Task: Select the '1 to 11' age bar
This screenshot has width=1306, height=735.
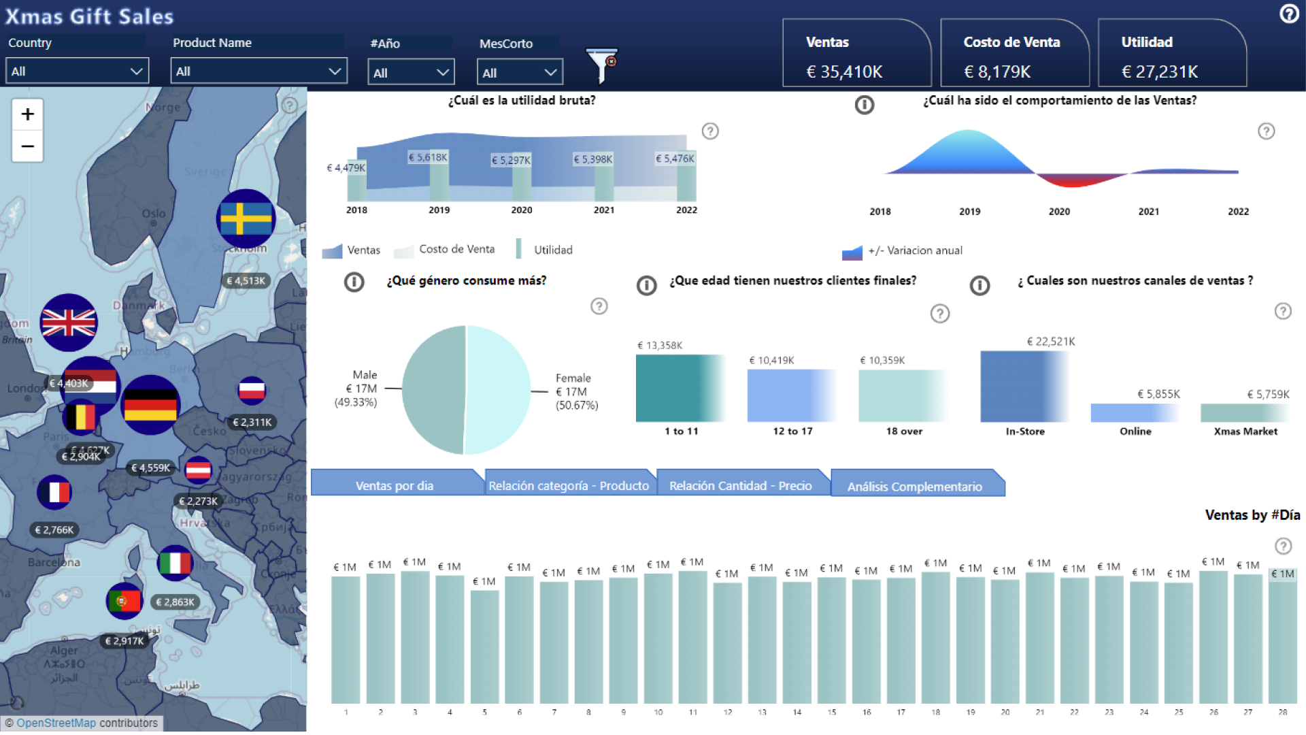Action: [x=681, y=388]
